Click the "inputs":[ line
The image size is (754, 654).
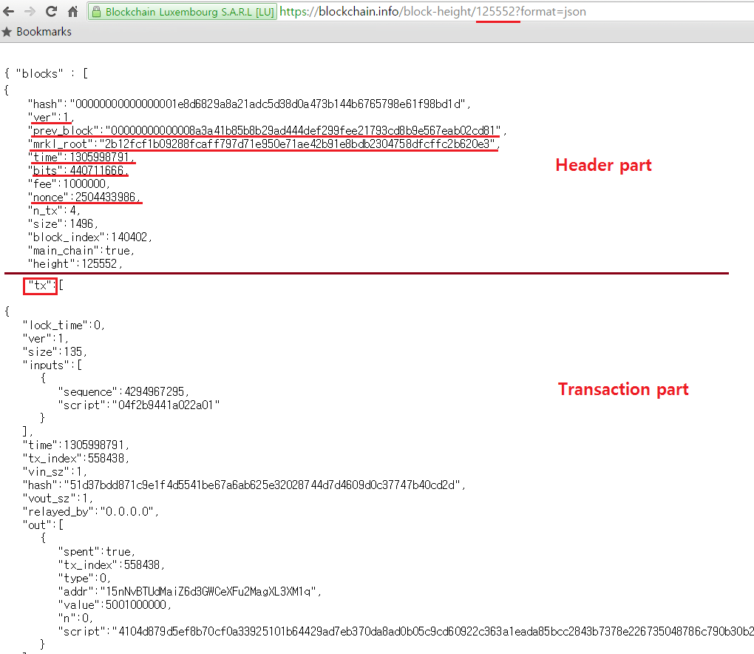pyautogui.click(x=52, y=365)
